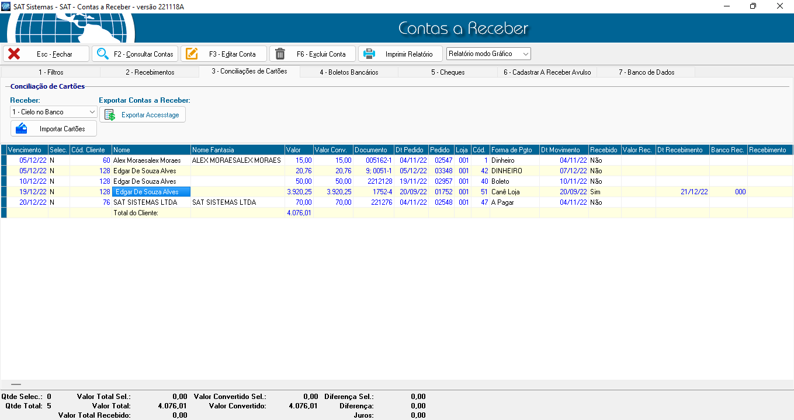
Task: Select the 7 - Banco de Dados tab
Action: [x=646, y=72]
